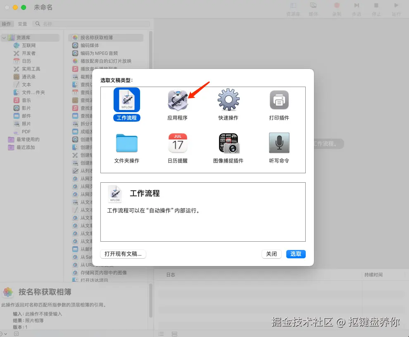Select the 文件夹操作 folder icon
Image resolution: width=409 pixels, height=337 pixels.
click(x=127, y=143)
